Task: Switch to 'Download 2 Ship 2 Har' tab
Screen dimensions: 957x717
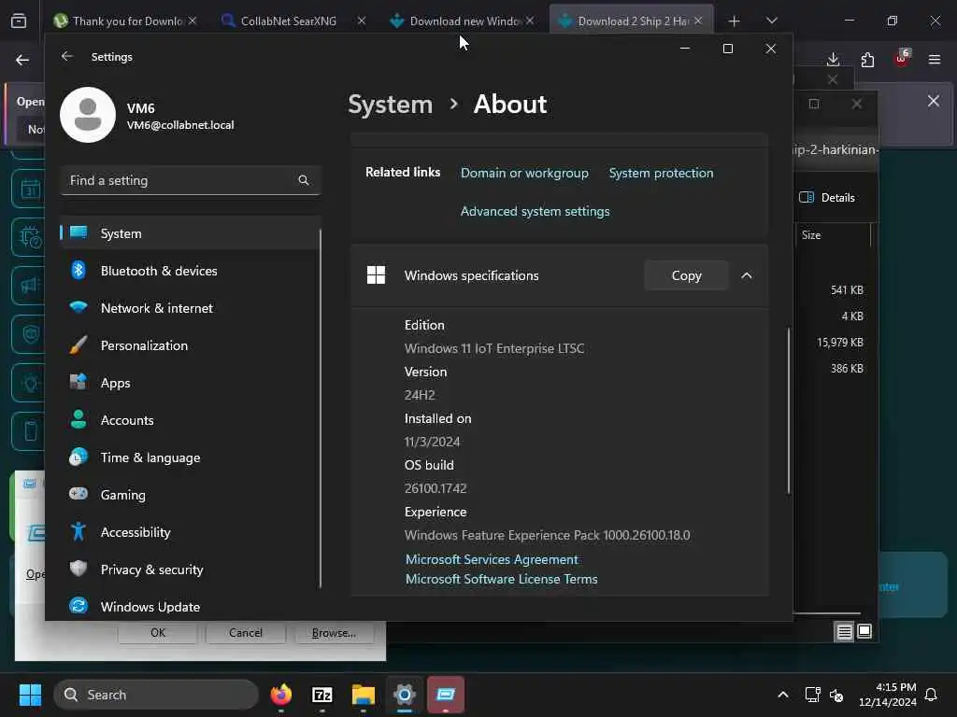Action: (631, 21)
